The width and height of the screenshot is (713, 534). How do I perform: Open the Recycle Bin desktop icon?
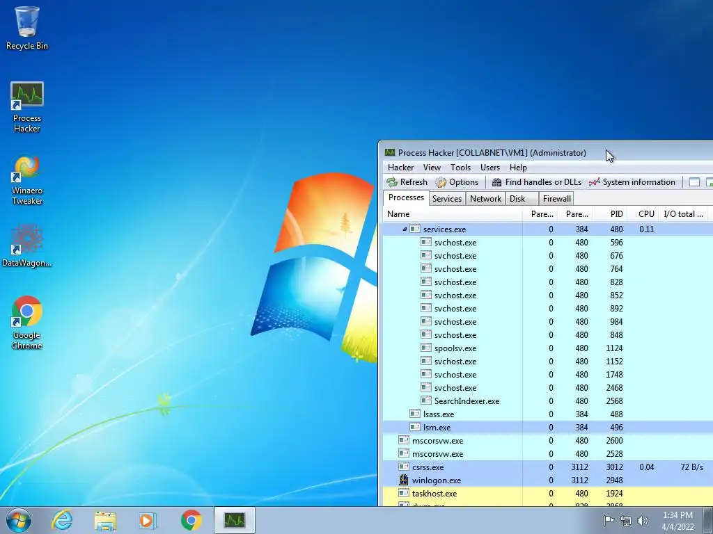point(27,28)
